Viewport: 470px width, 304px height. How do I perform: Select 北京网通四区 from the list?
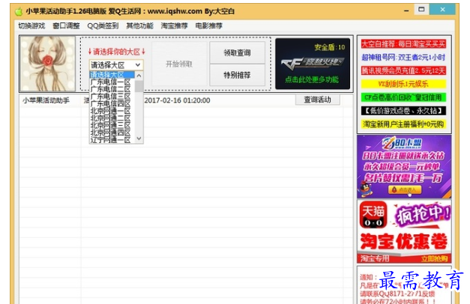[111, 133]
